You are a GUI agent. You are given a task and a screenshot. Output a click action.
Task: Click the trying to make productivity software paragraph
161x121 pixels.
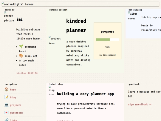click(x=86, y=108)
